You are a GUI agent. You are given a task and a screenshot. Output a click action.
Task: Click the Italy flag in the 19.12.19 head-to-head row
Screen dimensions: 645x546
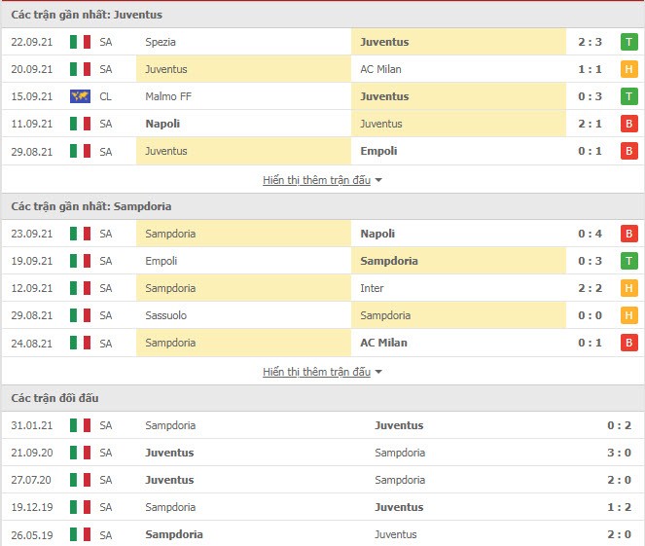coord(80,507)
